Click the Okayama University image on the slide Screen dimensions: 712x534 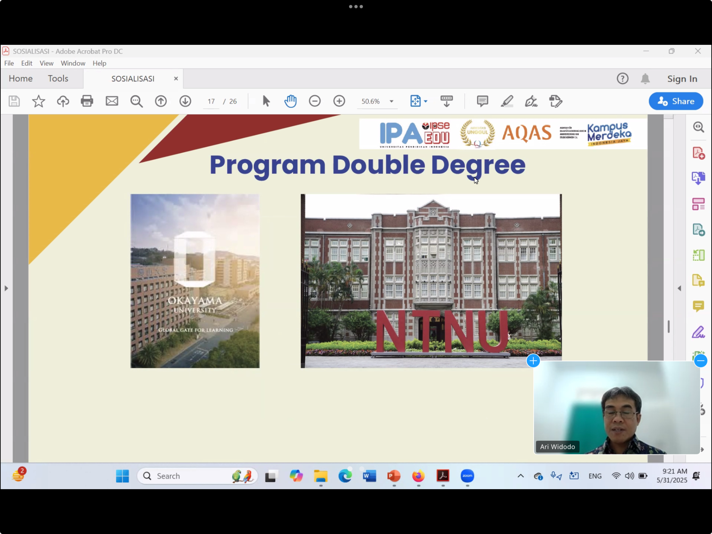tap(195, 281)
